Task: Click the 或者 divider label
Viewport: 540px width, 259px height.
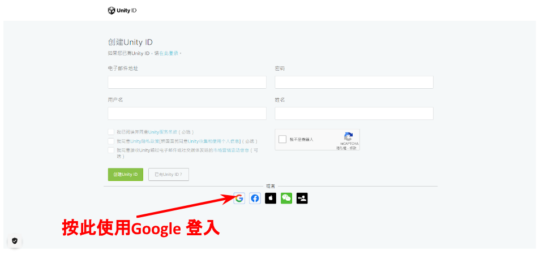Action: [x=271, y=186]
